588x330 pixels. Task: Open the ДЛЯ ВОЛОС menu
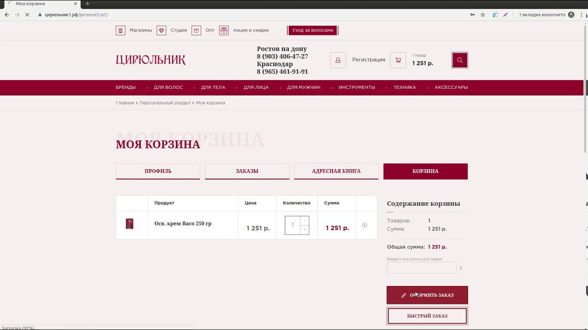click(x=168, y=88)
